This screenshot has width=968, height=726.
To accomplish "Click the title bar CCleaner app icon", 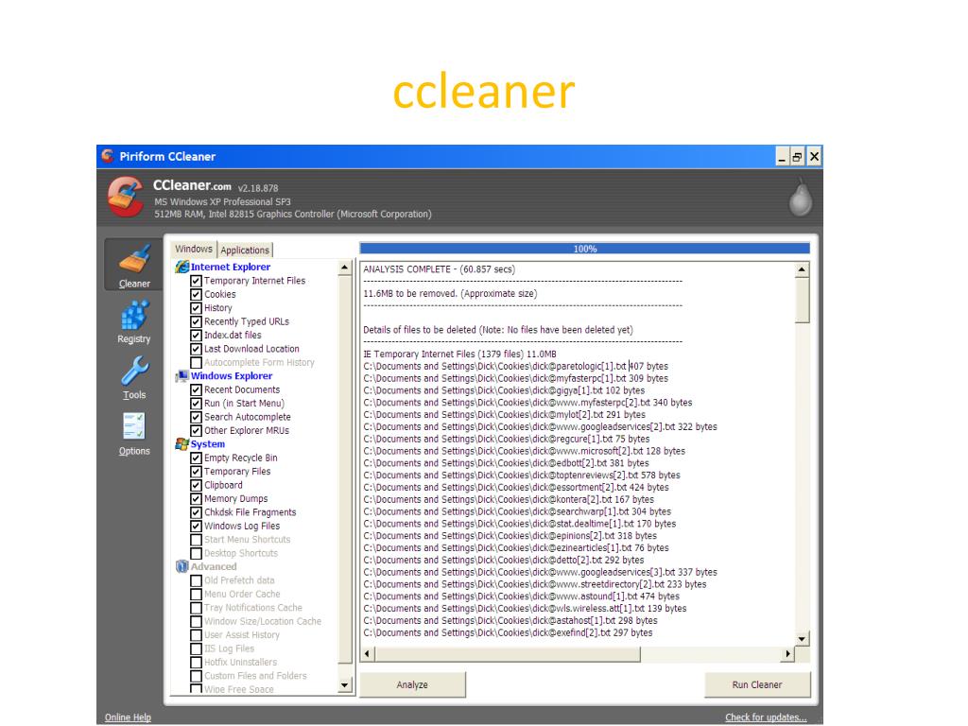I will [108, 156].
